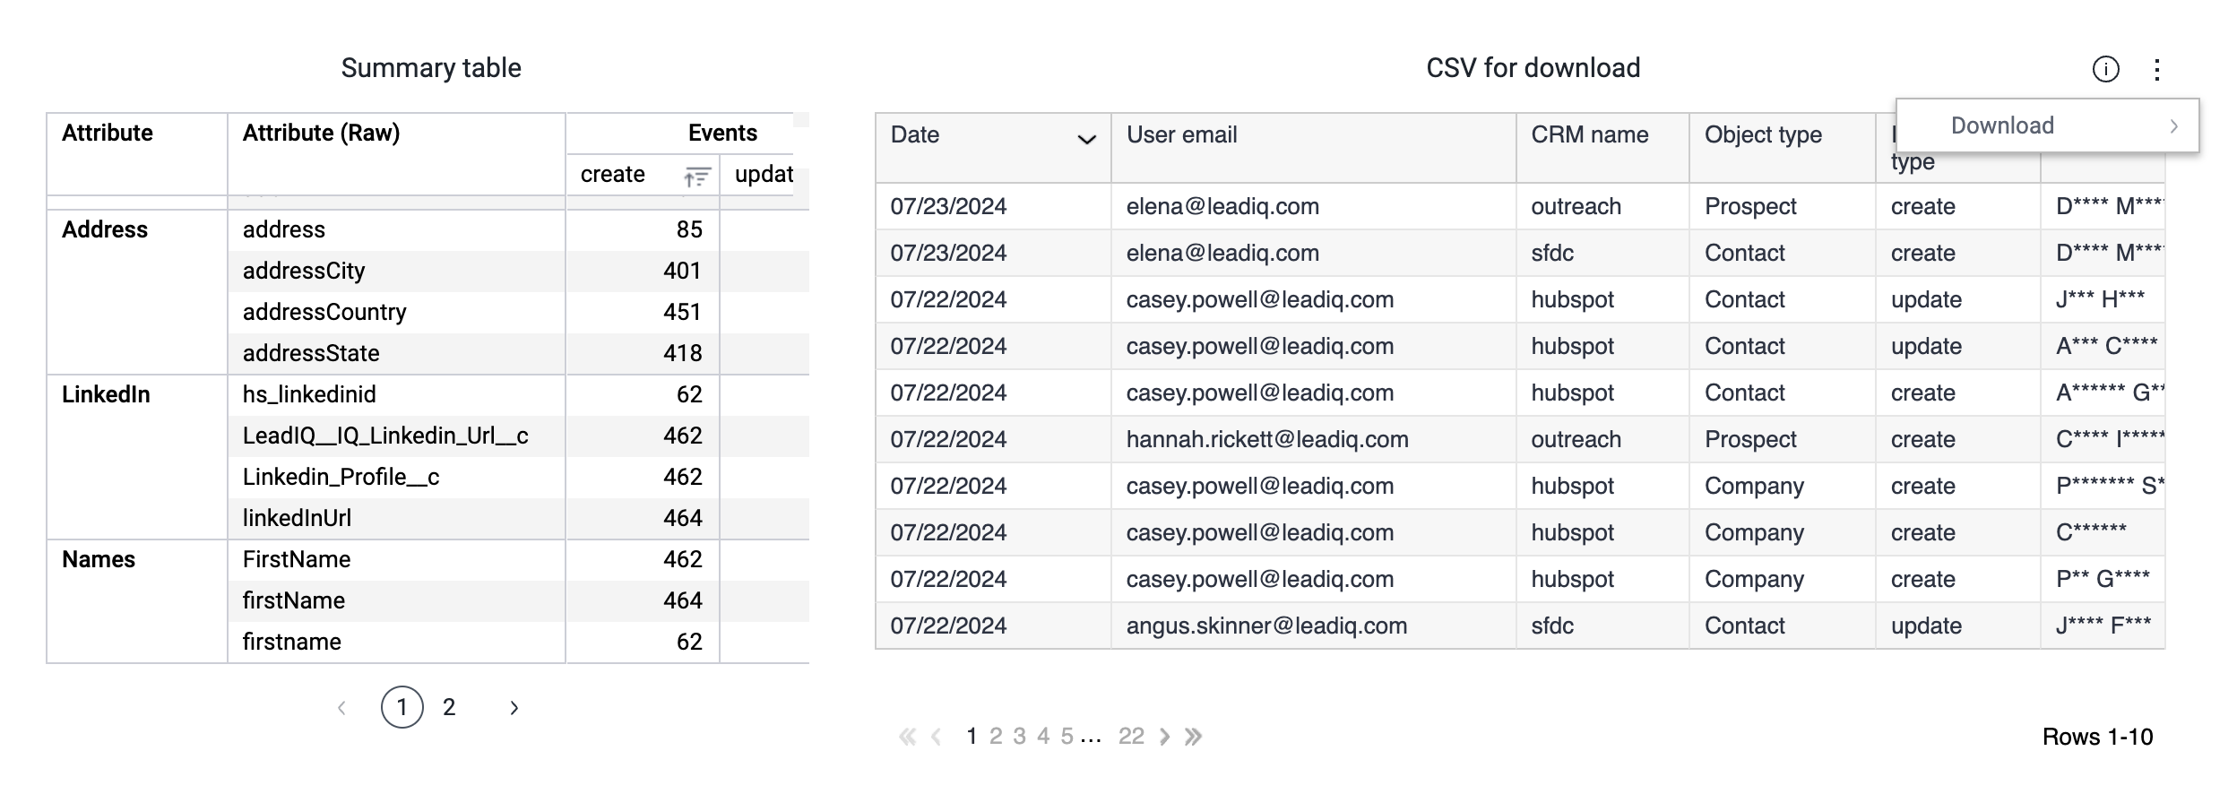This screenshot has width=2237, height=794.
Task: Go to page 22 of CSV table
Action: click(x=1131, y=737)
